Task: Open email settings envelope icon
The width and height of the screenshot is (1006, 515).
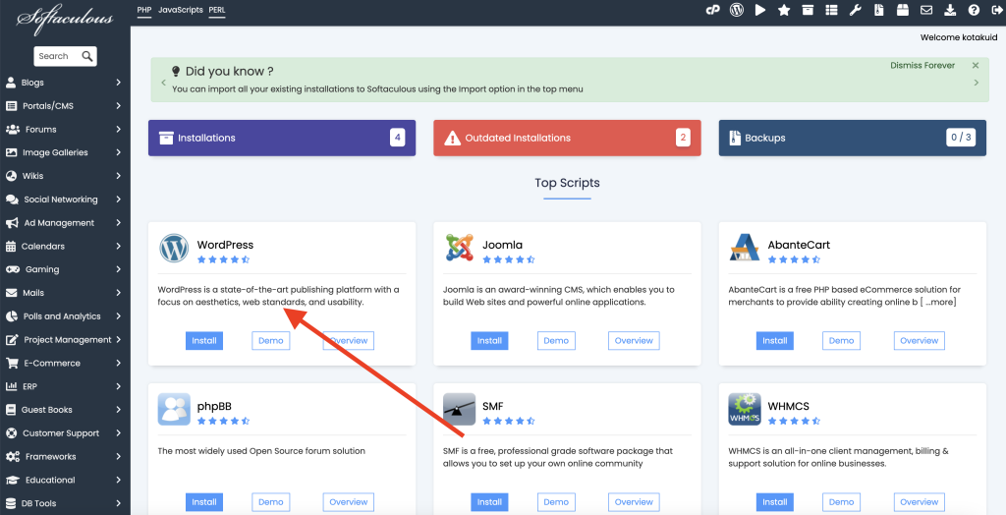Action: (x=926, y=10)
